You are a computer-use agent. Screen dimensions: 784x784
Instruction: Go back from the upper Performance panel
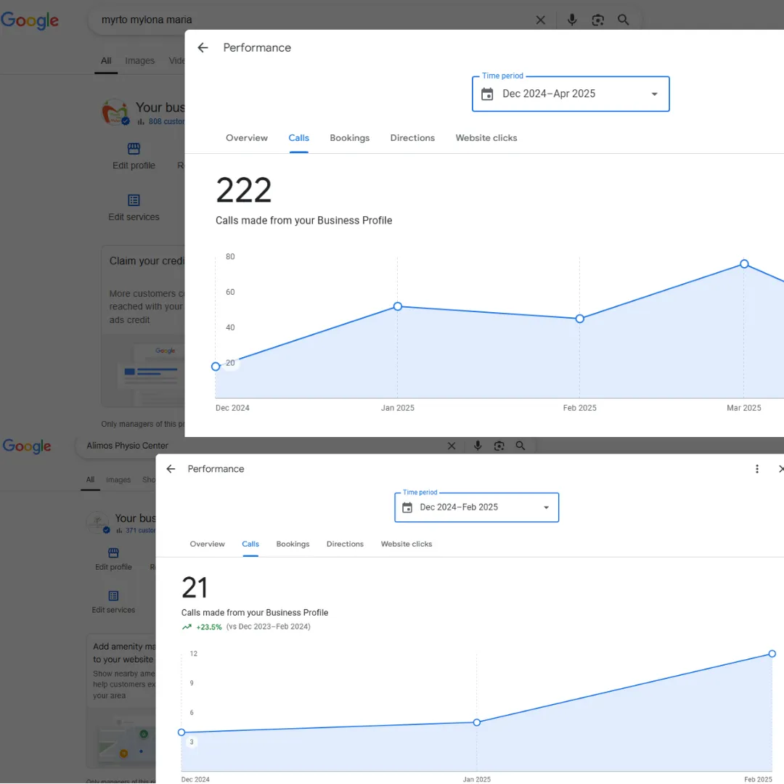pyautogui.click(x=203, y=47)
